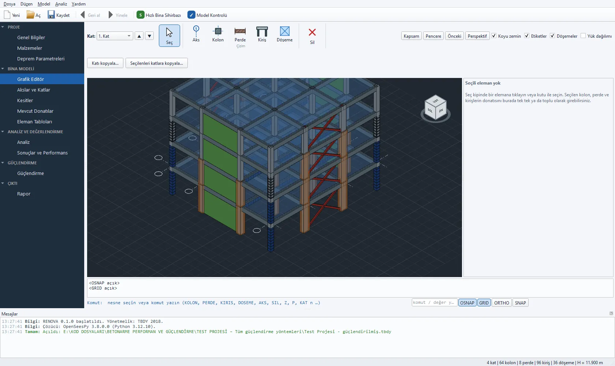
Task: Go down one floor with the down arrow
Action: coord(149,36)
